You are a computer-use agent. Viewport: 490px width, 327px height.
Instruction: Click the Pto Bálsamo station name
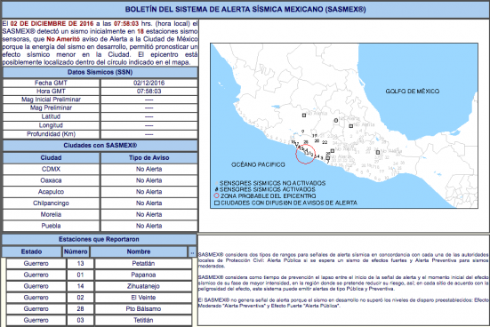(x=143, y=309)
